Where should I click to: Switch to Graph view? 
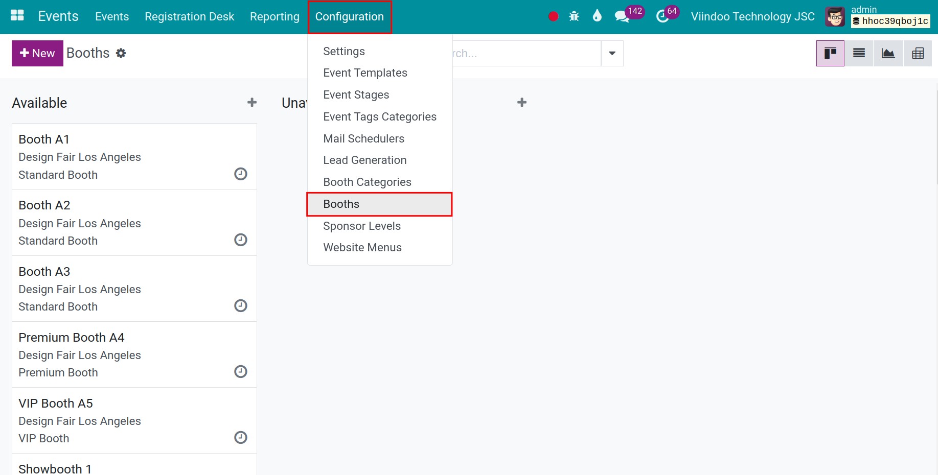[x=888, y=53]
